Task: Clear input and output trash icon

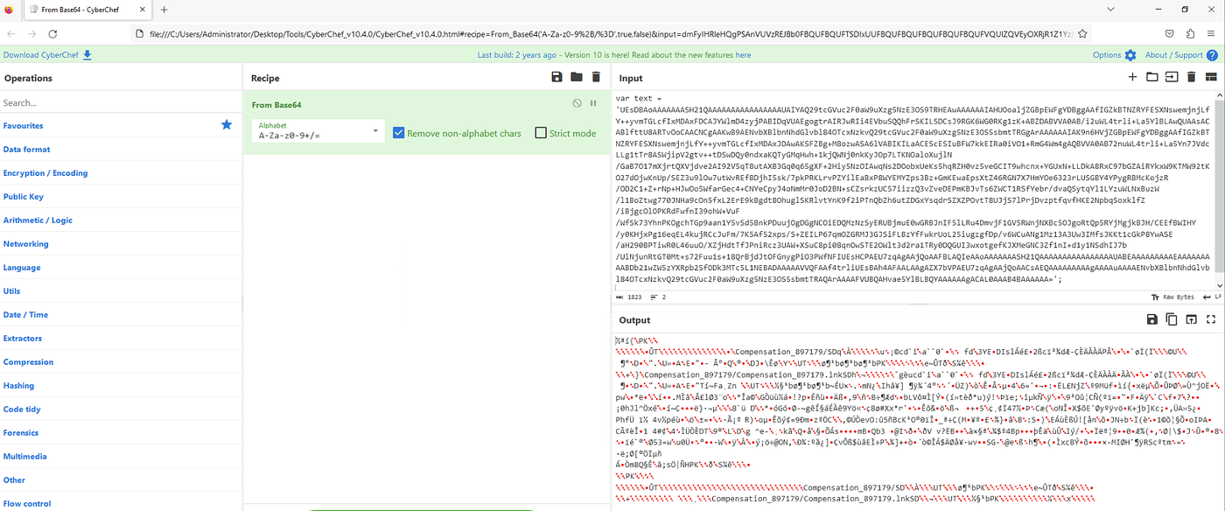Action: coord(1191,77)
